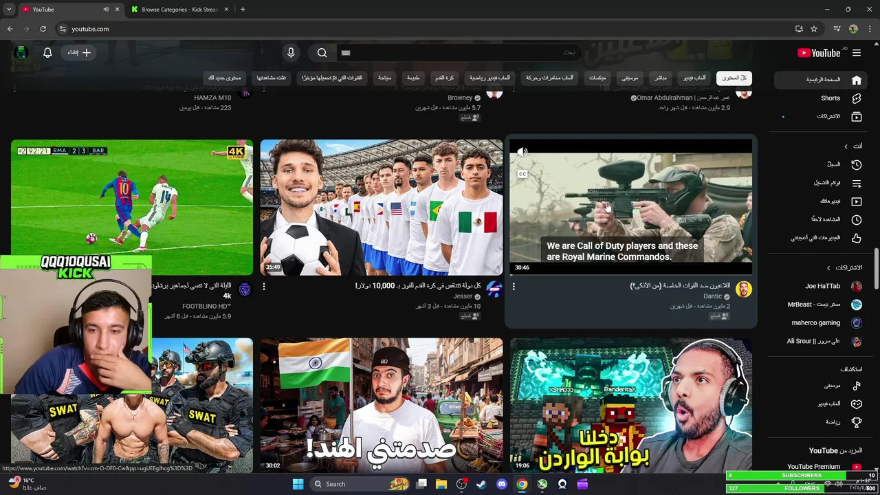The image size is (880, 495).
Task: Open options menu for Dantic video
Action: click(514, 287)
